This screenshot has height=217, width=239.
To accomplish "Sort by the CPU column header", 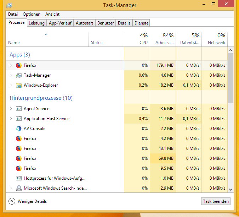I will [137, 39].
